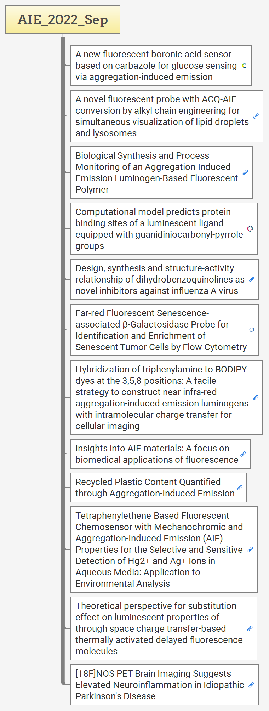Click note icon on Far-red Fluorescent Senescence node
This screenshot has width=269, height=711.
point(251,330)
